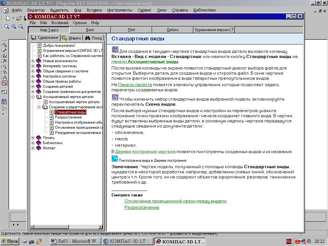Expand the Новые возможности tree node
328x246 pixels.
pos(33,61)
